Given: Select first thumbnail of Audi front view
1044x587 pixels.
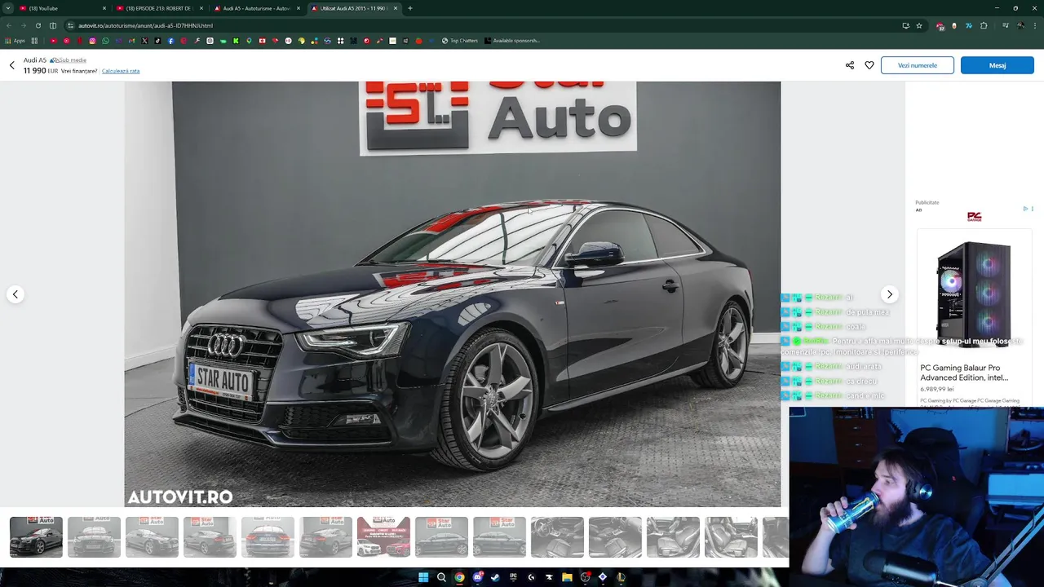Looking at the screenshot, I should pyautogui.click(x=36, y=536).
